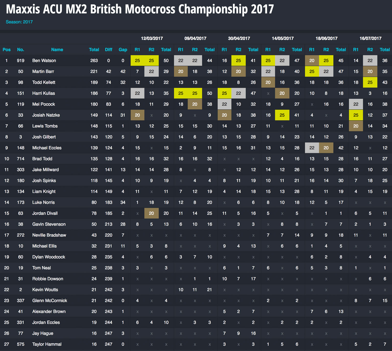
Task: Click the Diff column header
Action: 108,49
